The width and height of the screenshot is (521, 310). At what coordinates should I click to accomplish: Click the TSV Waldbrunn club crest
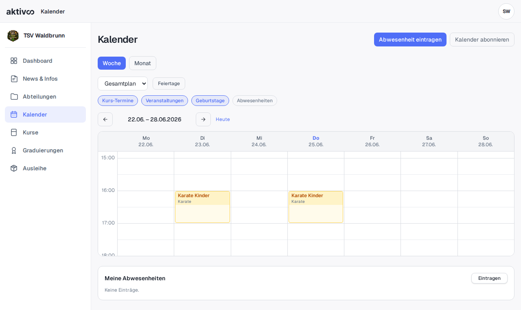point(13,36)
